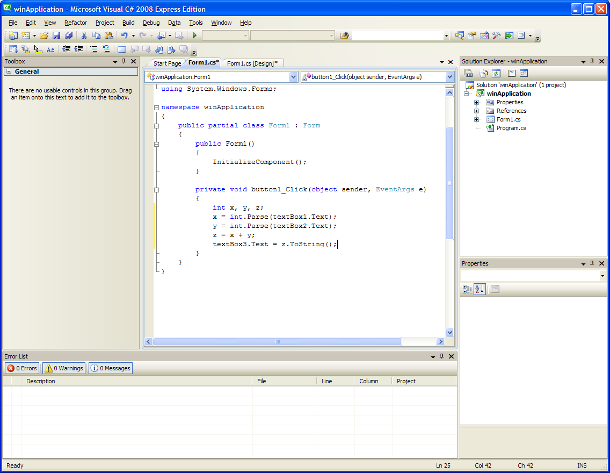This screenshot has height=473, width=610.
Task: Uncomment the selected lines icon
Action: [106, 49]
